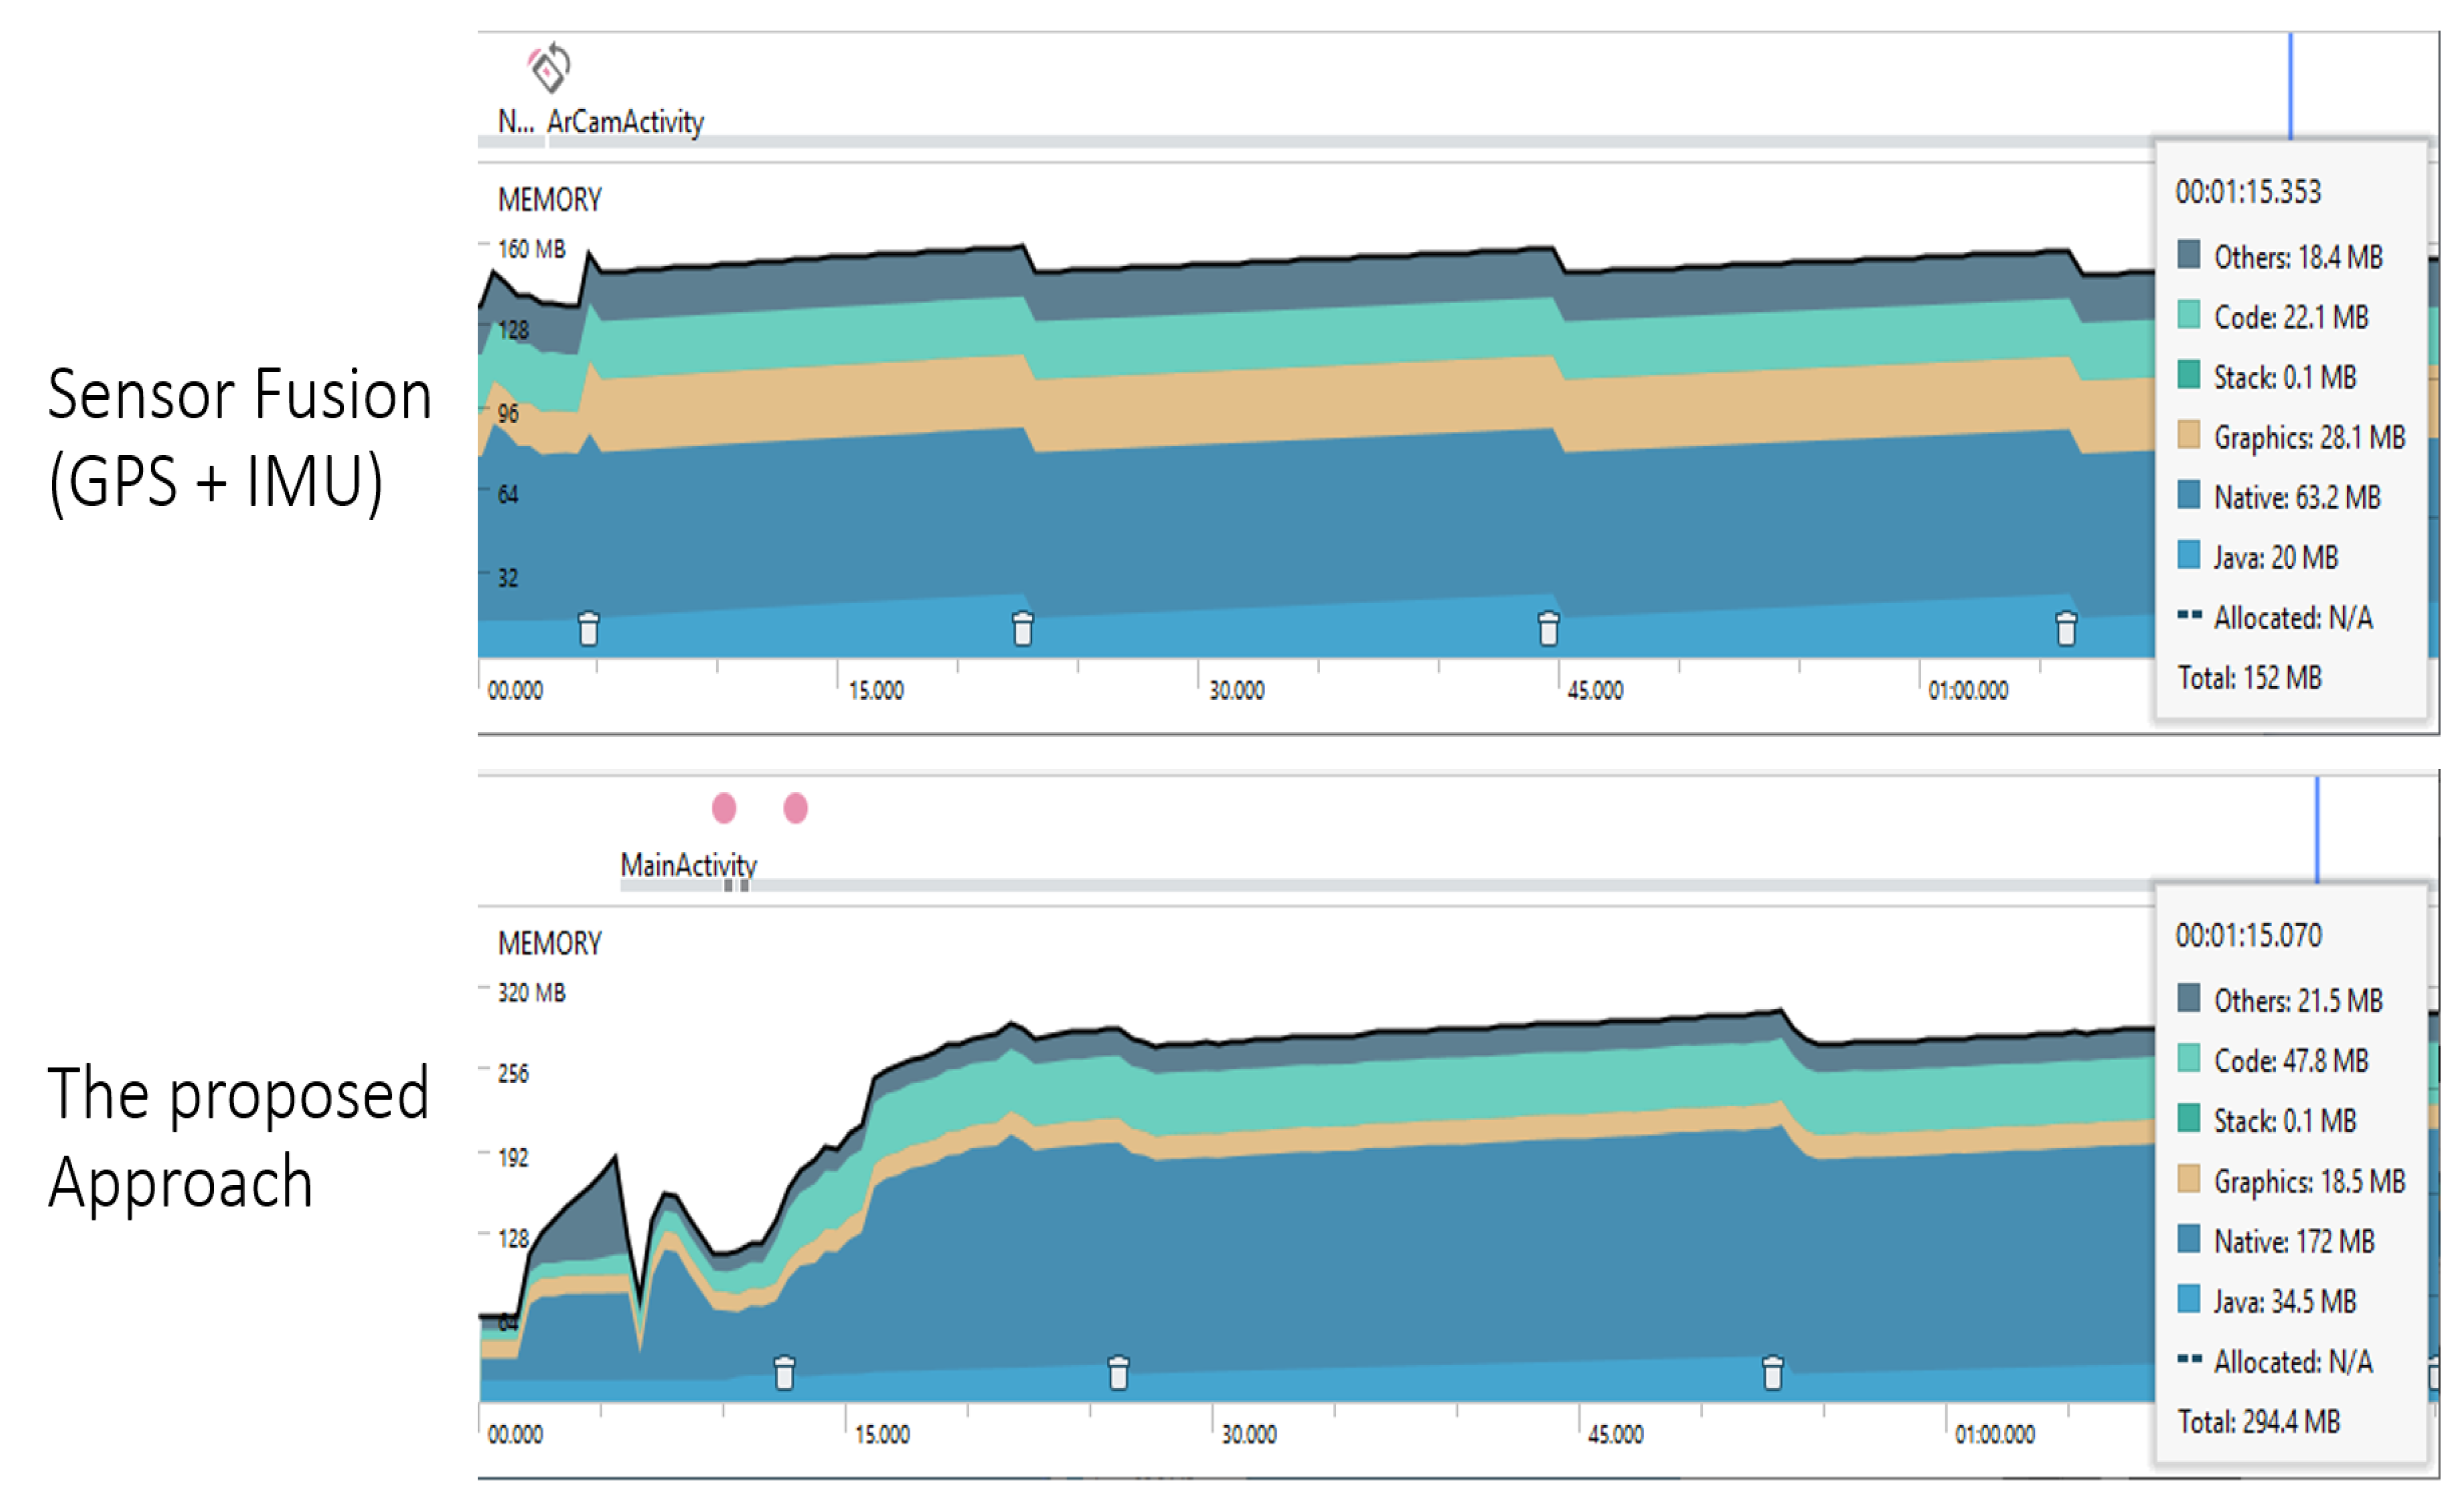Click garbage icon near 26 seconds, bottom chart

pyautogui.click(x=1118, y=1373)
